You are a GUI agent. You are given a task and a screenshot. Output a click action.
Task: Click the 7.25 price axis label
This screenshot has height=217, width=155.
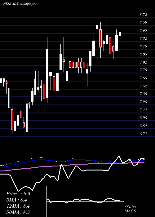tap(143, 102)
